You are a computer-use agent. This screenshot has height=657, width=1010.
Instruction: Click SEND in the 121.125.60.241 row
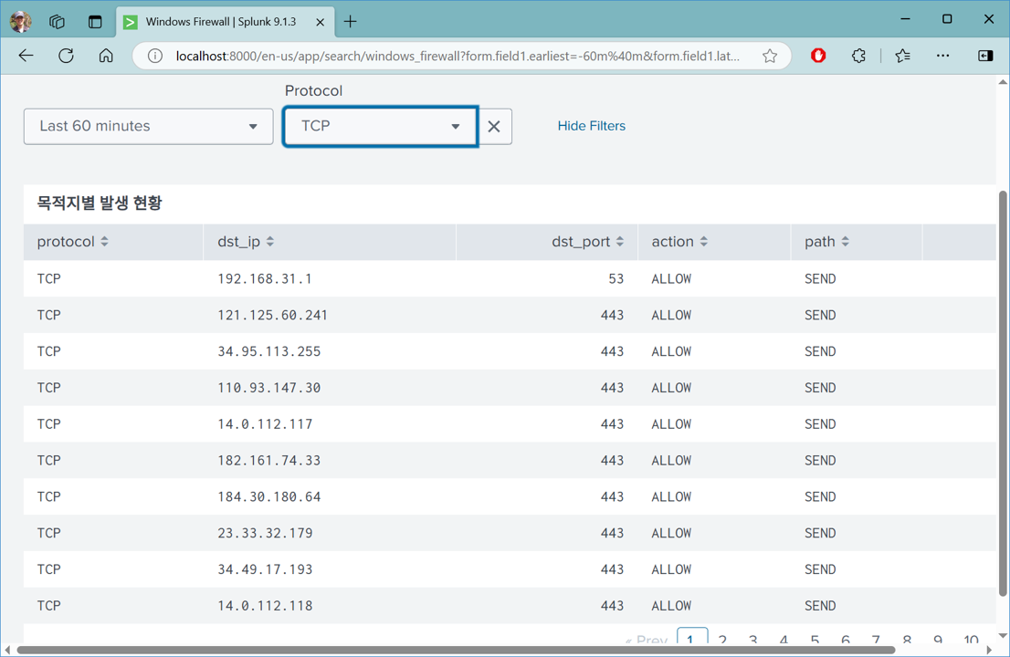tap(820, 316)
